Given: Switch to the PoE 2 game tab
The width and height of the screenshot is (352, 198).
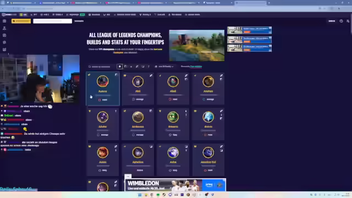Looking at the screenshot, I should coord(45,15).
